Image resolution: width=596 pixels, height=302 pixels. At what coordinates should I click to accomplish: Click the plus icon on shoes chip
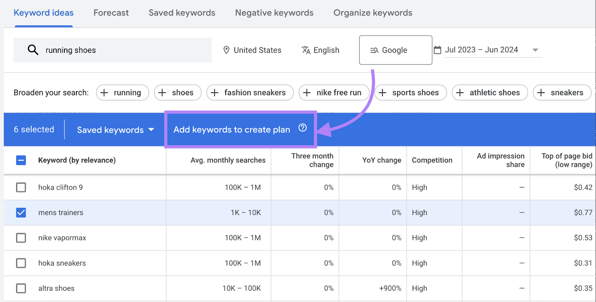pyautogui.click(x=162, y=93)
